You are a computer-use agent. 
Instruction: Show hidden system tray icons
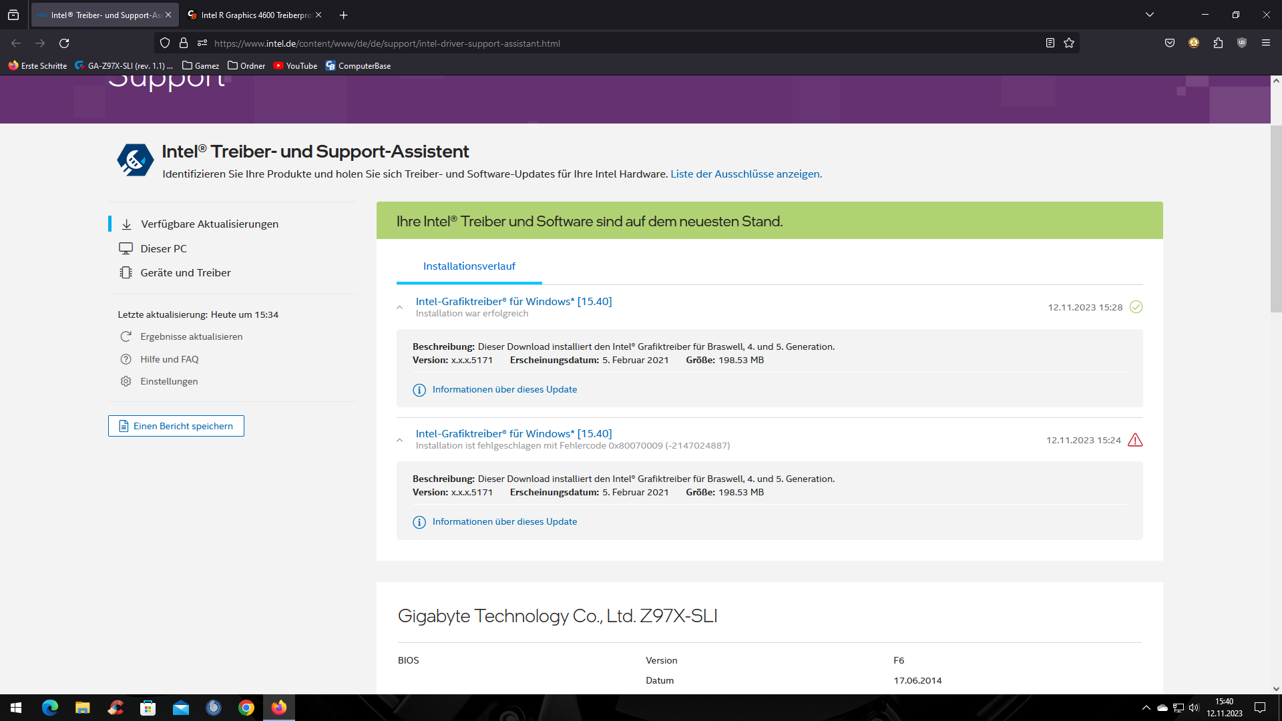click(1146, 708)
